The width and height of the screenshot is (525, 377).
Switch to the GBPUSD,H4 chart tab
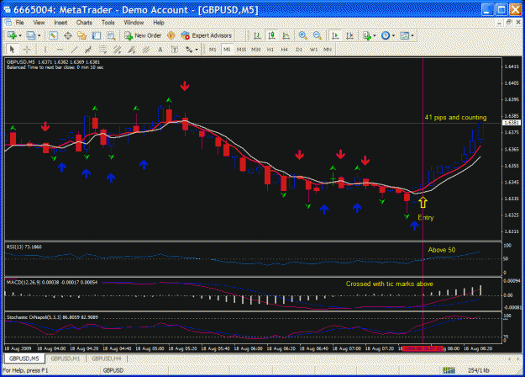[107, 358]
